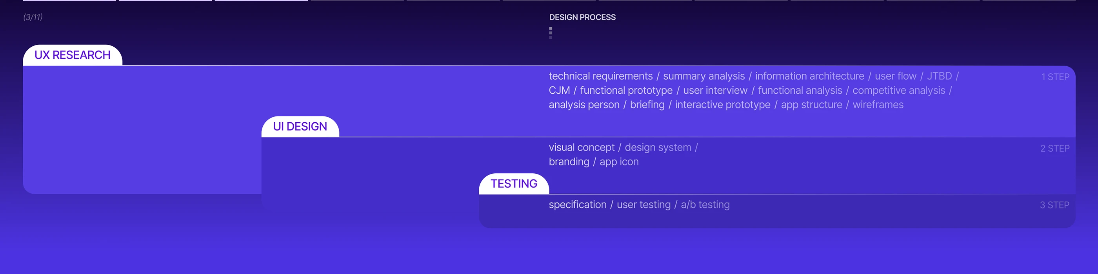Viewport: 1098px width, 274px height.
Task: Select the 3 STEP label
Action: [x=1054, y=205]
